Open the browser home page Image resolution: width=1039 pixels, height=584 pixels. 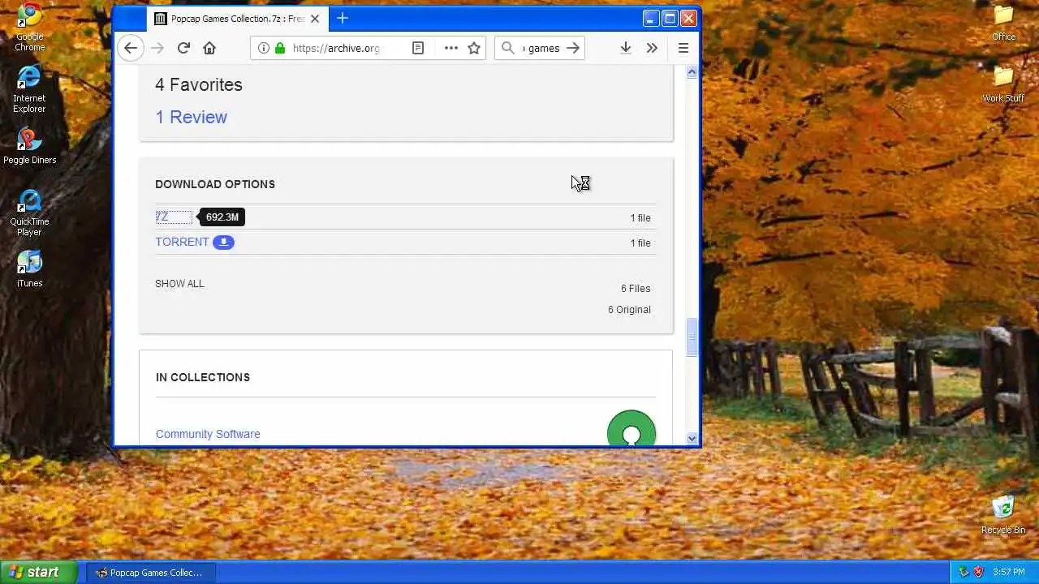(209, 48)
